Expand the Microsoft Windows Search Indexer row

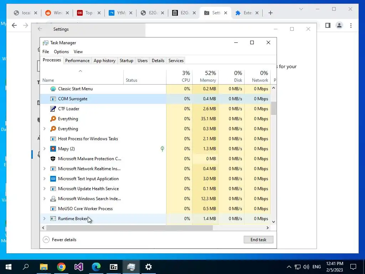[x=44, y=199]
